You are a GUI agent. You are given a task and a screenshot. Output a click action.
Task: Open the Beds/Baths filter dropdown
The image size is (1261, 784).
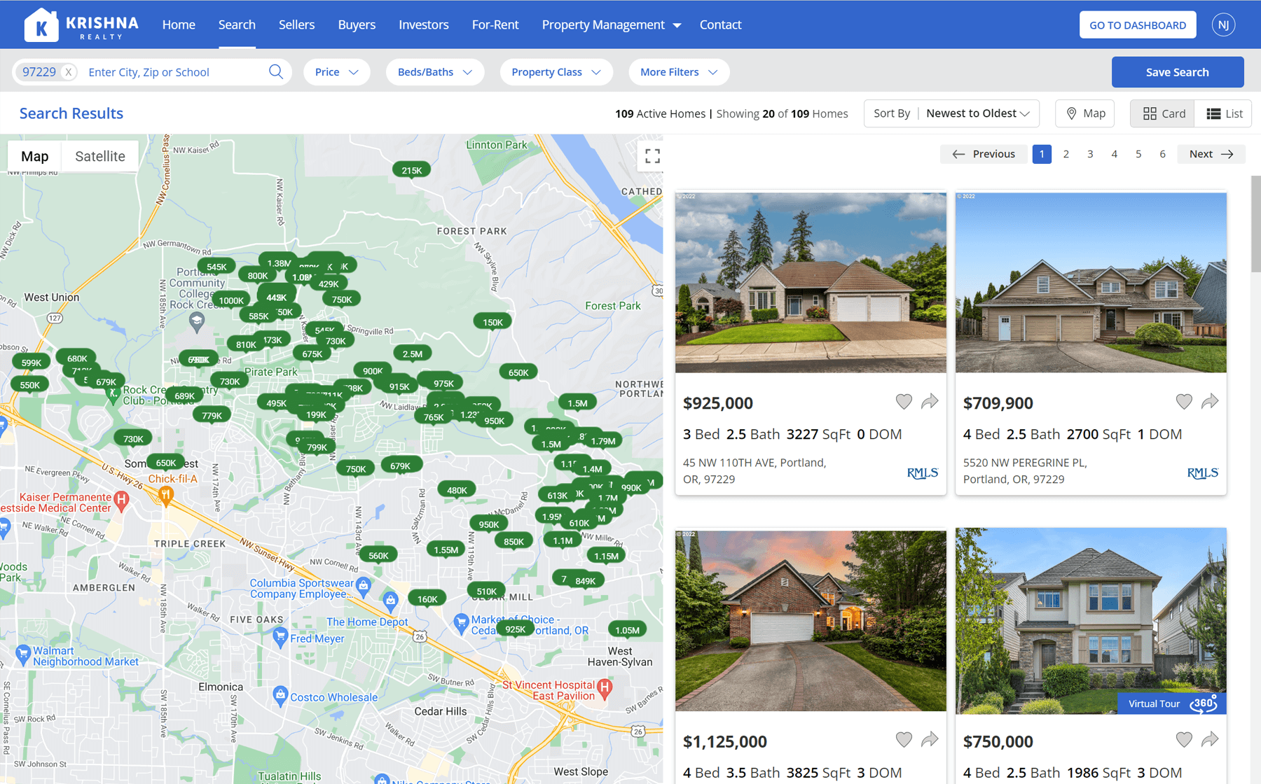[x=435, y=72]
